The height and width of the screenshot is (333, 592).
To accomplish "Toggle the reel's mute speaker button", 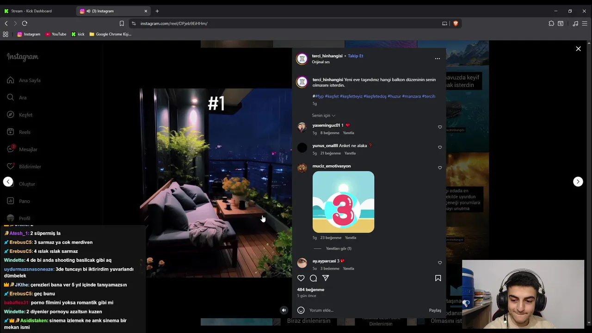I will 284,310.
